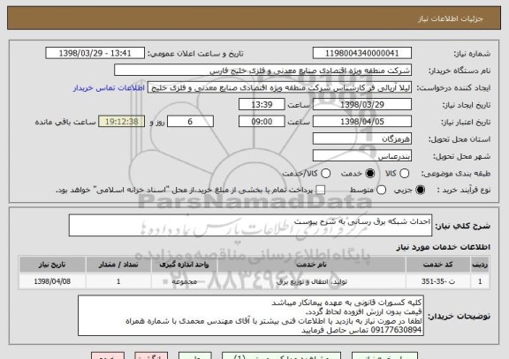Screen dimensions: 509x359
Task: Click the طبقه بندی موضوعی label
Action: coord(456,174)
